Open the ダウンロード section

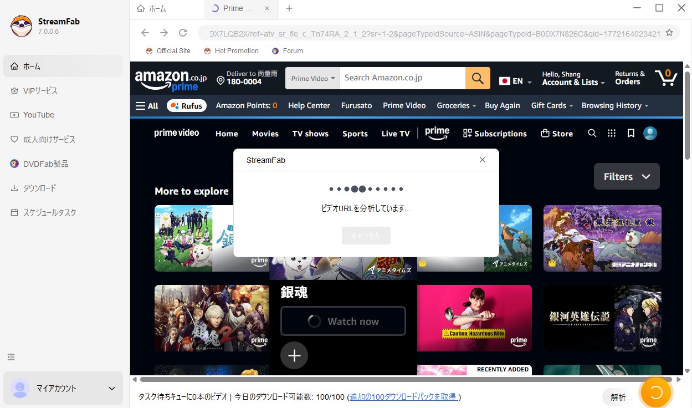38,188
